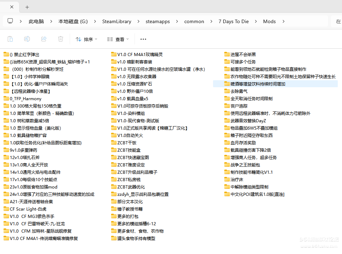The image size is (342, 254).
Task: Open the 查看 view dropdown
Action: click(118, 39)
